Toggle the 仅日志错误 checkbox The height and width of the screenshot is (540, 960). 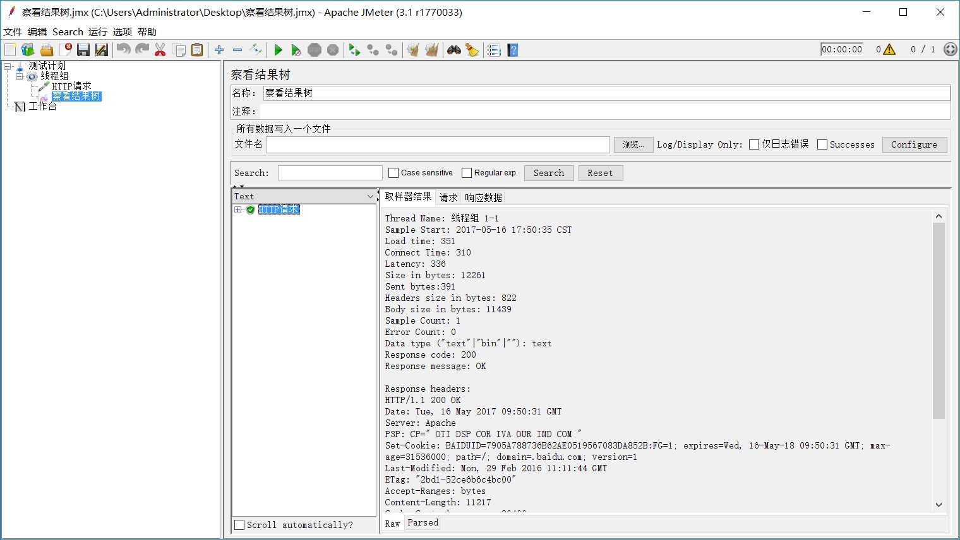click(754, 144)
